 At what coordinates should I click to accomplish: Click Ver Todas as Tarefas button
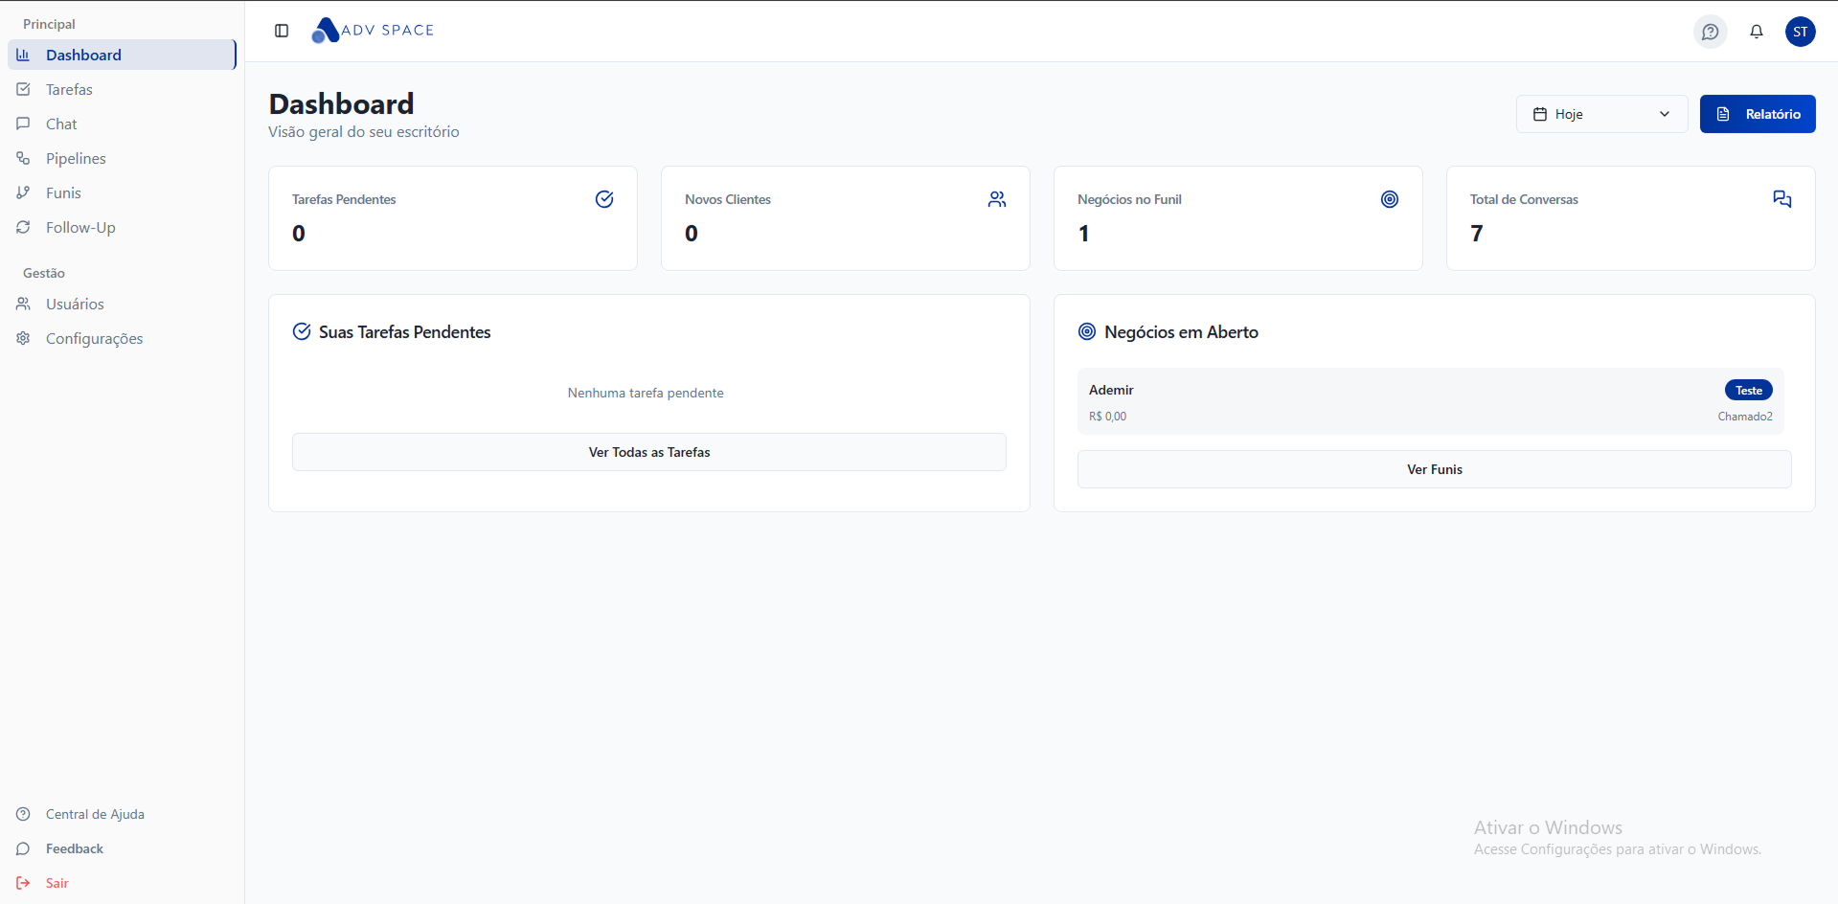click(x=649, y=452)
